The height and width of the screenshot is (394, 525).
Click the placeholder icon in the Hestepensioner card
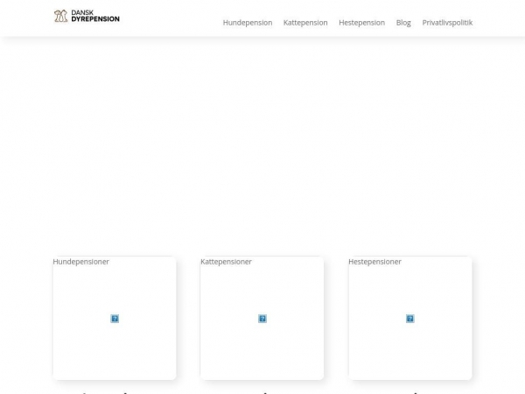coord(409,319)
